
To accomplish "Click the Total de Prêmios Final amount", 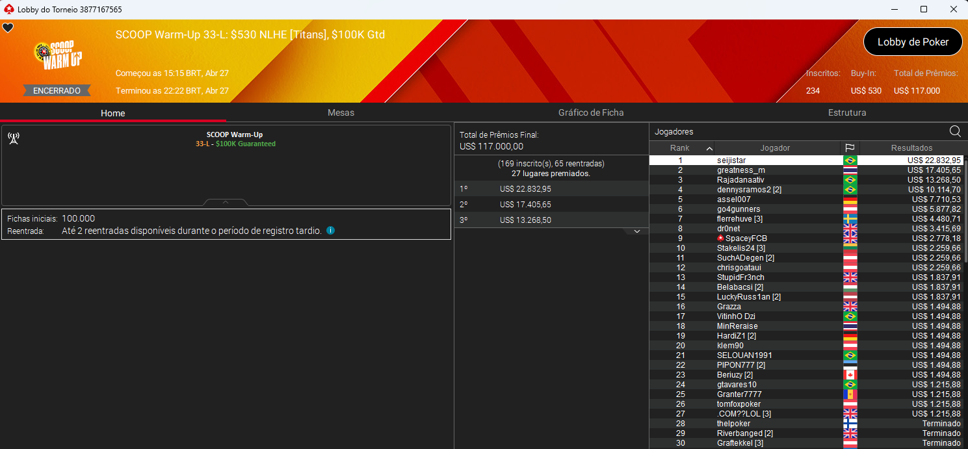I will 491,147.
